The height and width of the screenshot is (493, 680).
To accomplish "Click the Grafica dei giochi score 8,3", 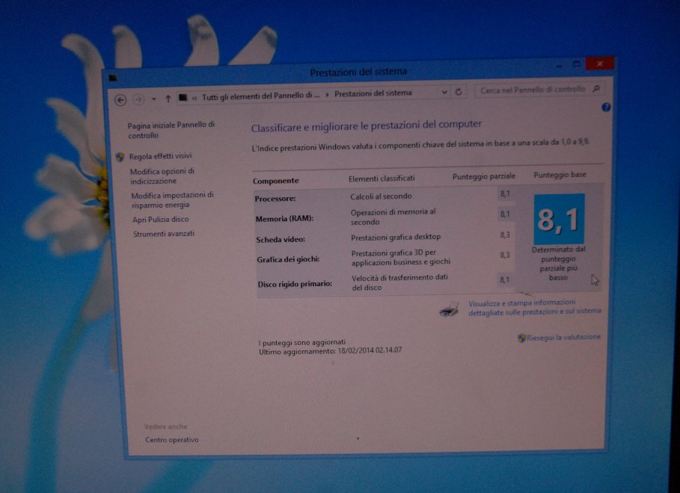I will coord(505,255).
